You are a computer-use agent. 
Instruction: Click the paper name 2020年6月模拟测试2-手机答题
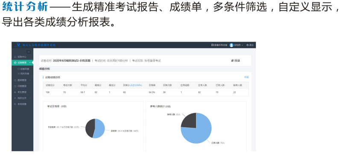72,61
